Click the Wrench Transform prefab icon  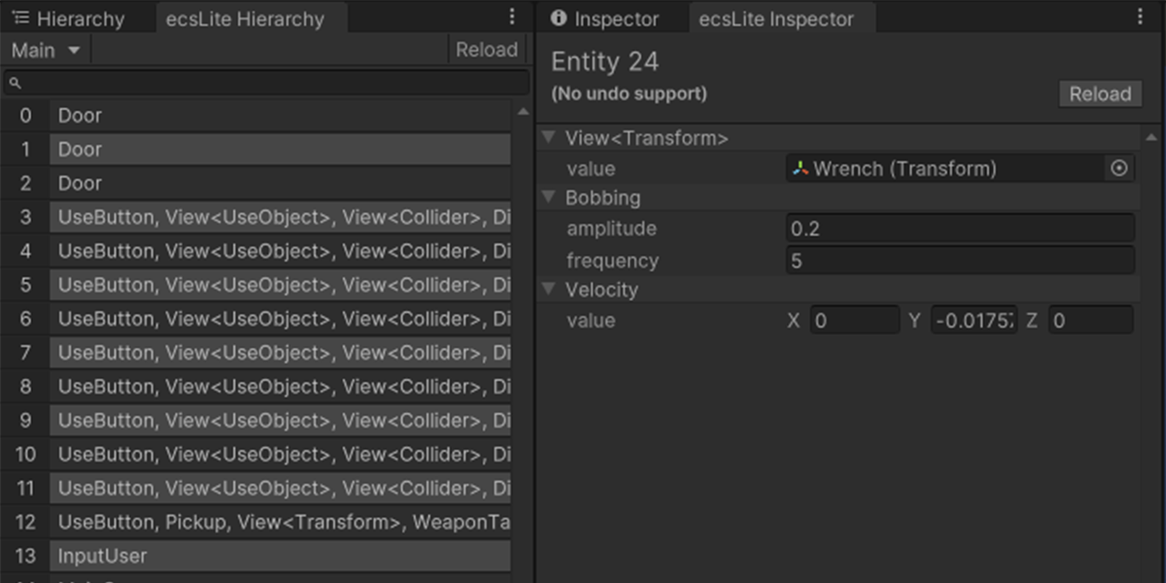click(799, 169)
